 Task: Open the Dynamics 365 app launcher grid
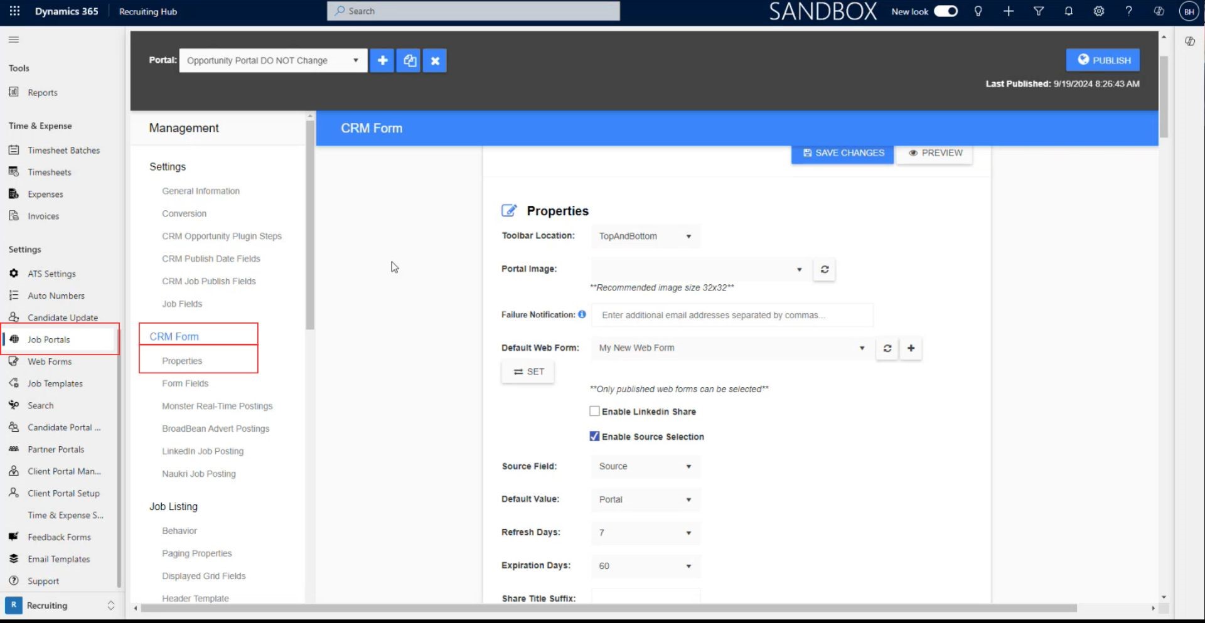14,11
